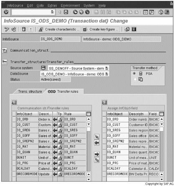
Task: Click table settings icon in right table header
Action: point(161,114)
